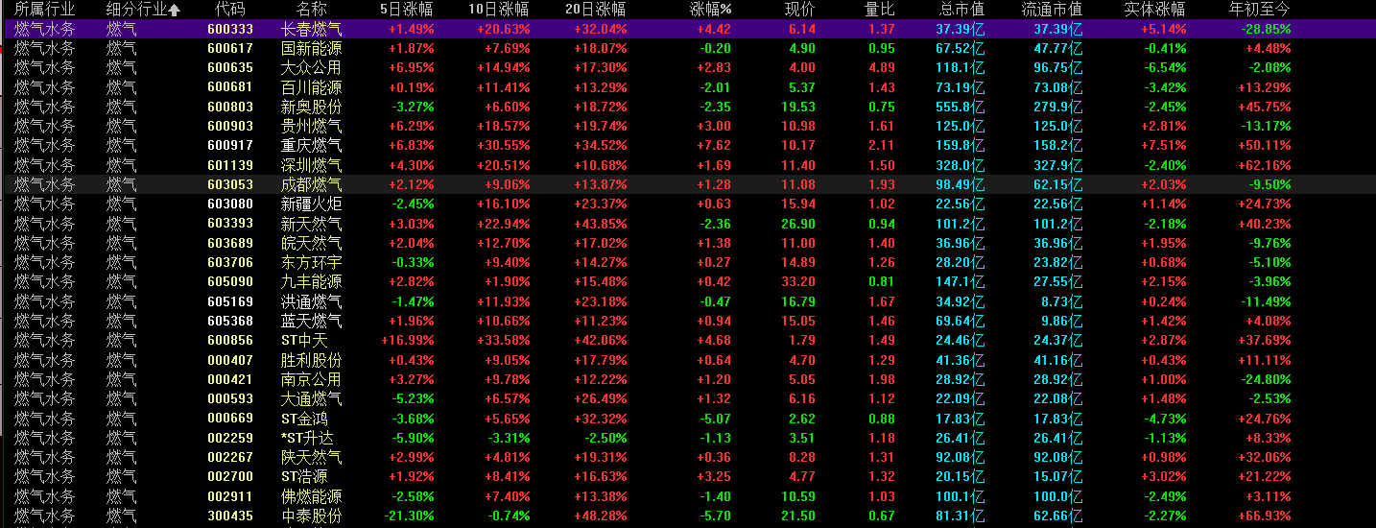The width and height of the screenshot is (1376, 528).
Task: Select stock ST浩源
Action: [x=304, y=477]
